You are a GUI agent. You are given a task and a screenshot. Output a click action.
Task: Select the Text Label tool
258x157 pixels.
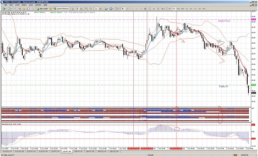click(x=158, y=9)
